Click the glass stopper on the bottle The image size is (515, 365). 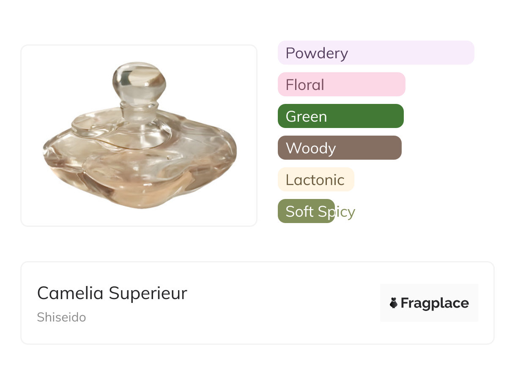(x=139, y=82)
